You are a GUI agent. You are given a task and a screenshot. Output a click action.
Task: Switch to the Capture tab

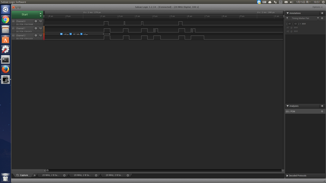click(22, 175)
